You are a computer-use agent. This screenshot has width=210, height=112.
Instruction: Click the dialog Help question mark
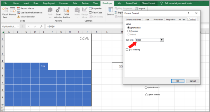pos(188,13)
